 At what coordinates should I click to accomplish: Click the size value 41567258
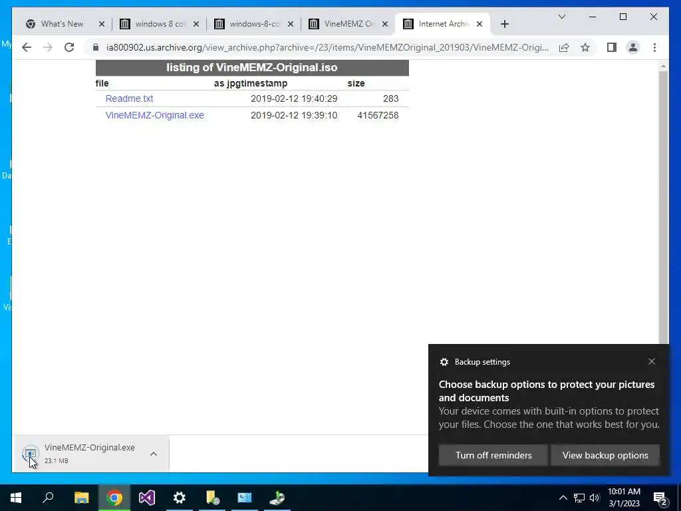[378, 115]
